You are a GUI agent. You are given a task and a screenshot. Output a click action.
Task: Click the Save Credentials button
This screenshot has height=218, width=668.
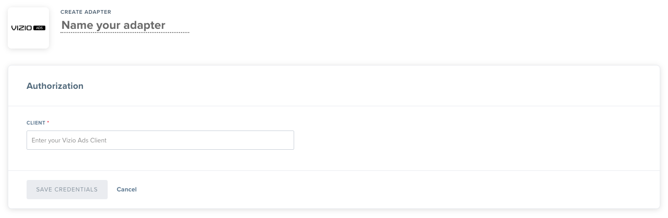pyautogui.click(x=67, y=190)
